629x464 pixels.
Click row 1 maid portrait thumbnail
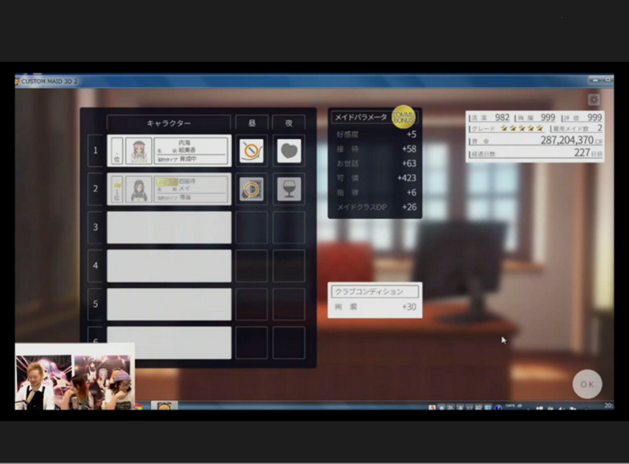tap(138, 151)
